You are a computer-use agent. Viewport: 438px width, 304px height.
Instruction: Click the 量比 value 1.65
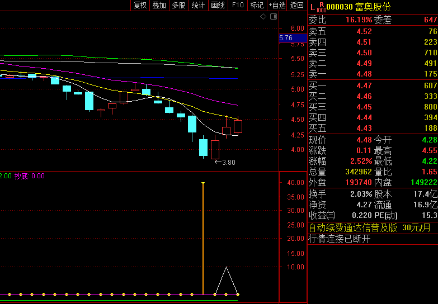pos(430,172)
